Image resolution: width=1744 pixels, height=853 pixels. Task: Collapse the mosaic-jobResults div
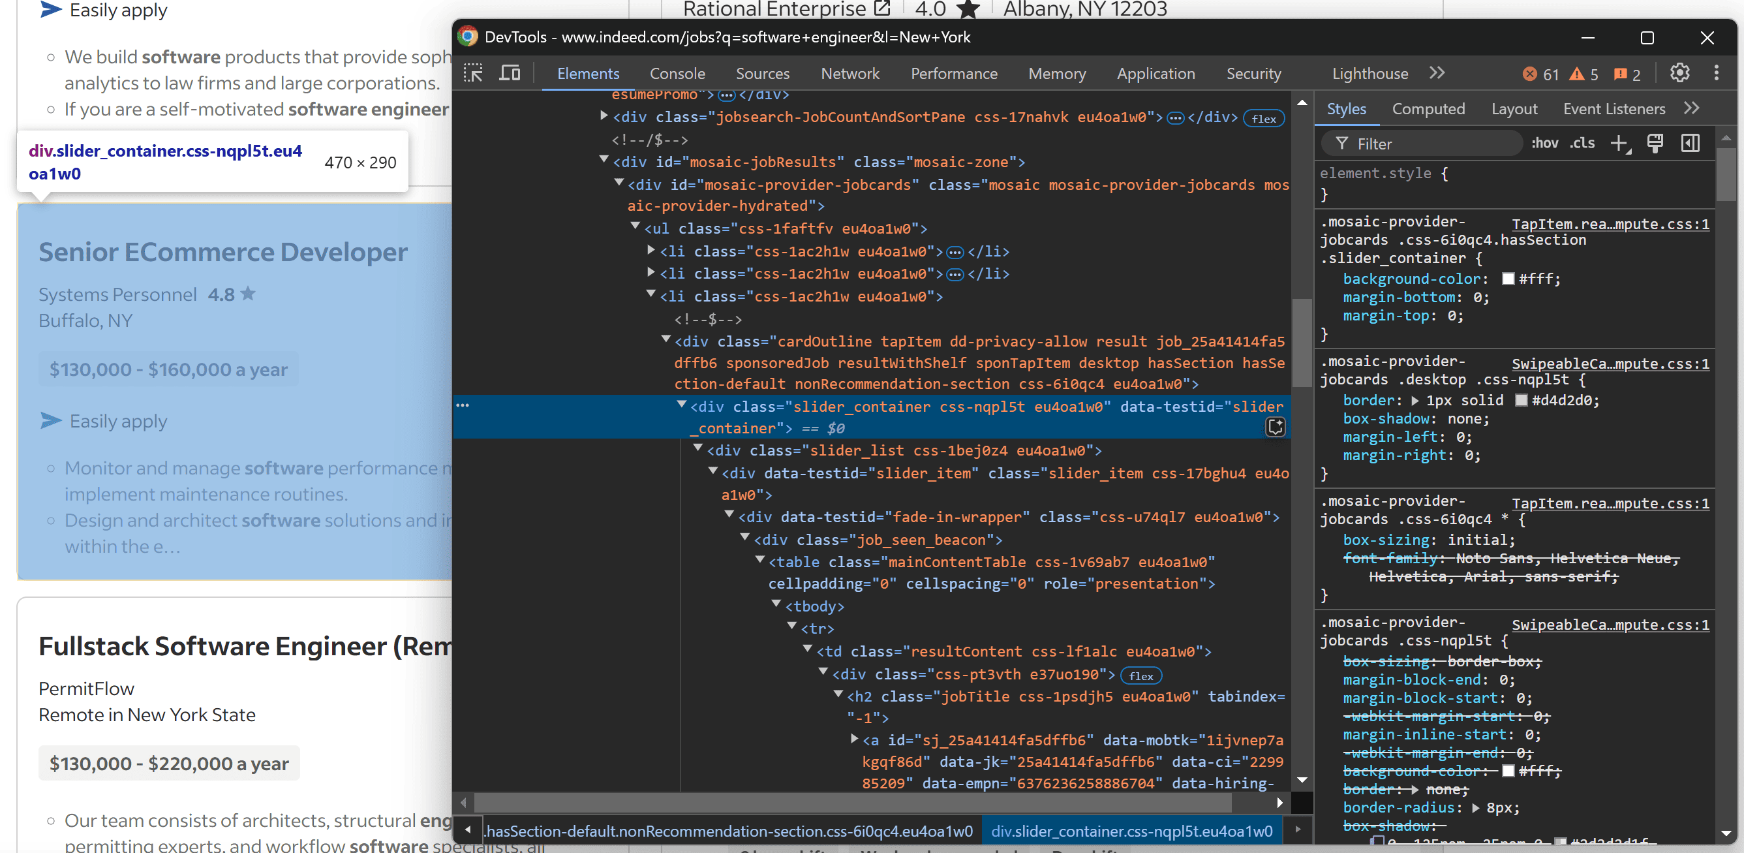(604, 160)
